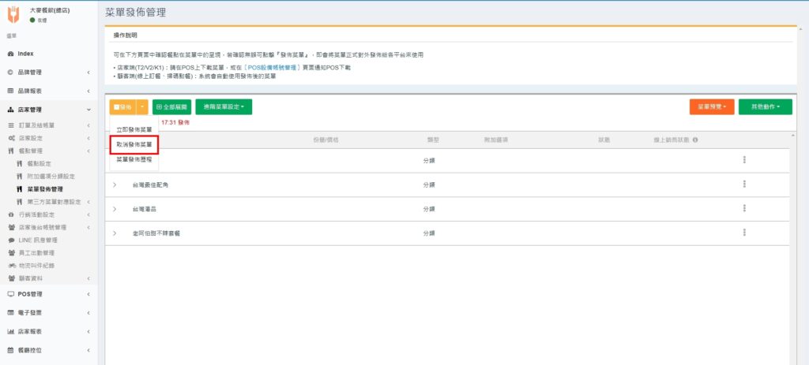The height and width of the screenshot is (365, 809).
Task: Open three-dot menu for 台灣最佳配角 row
Action: [x=743, y=184]
